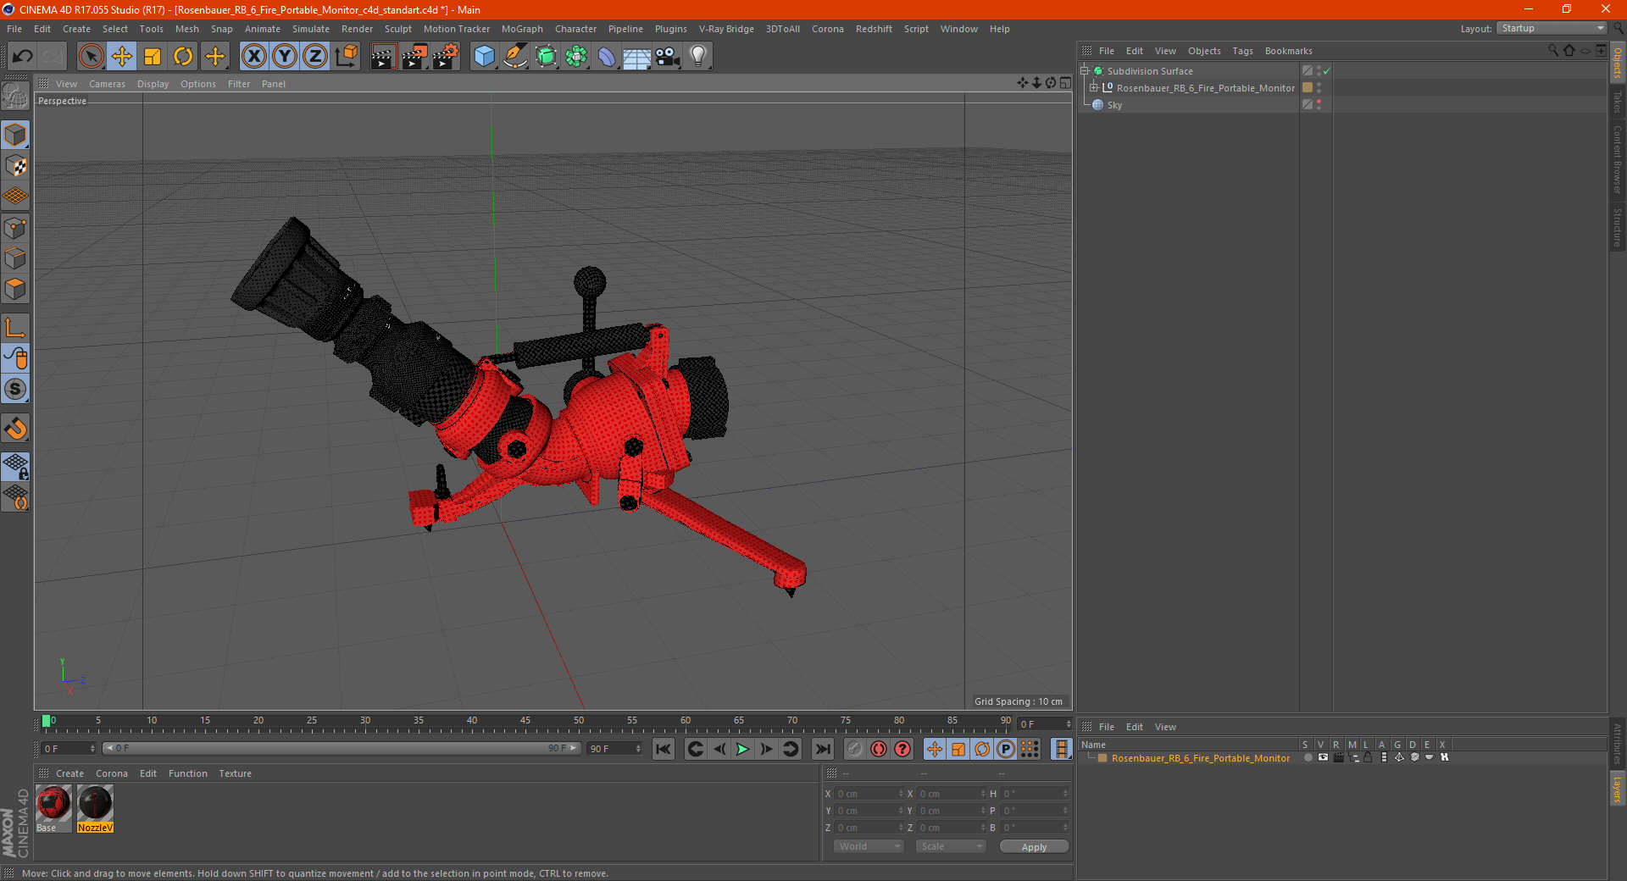The height and width of the screenshot is (881, 1627).
Task: Activate the Move tool
Action: pos(122,57)
